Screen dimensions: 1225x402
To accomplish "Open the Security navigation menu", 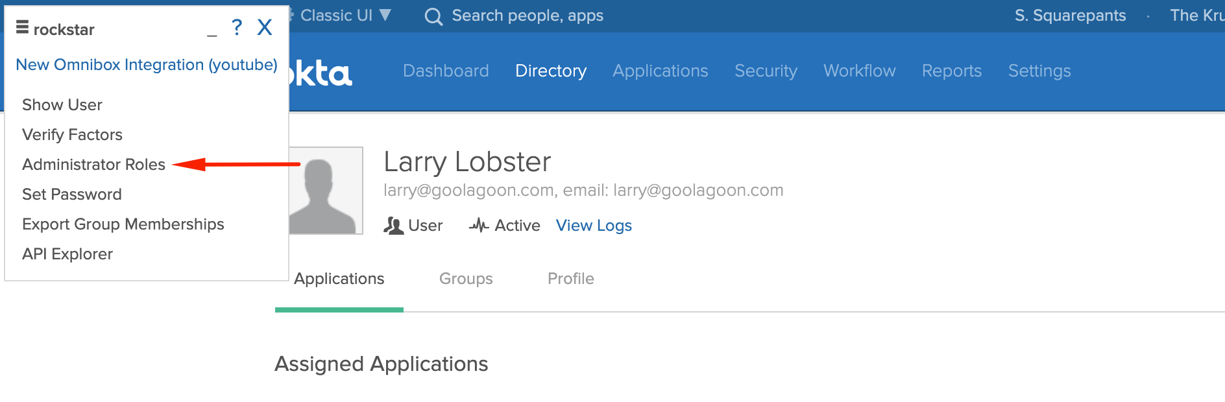I will [766, 71].
